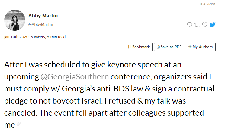
Task: Like the thread with the heart icon
Action: click(x=205, y=25)
